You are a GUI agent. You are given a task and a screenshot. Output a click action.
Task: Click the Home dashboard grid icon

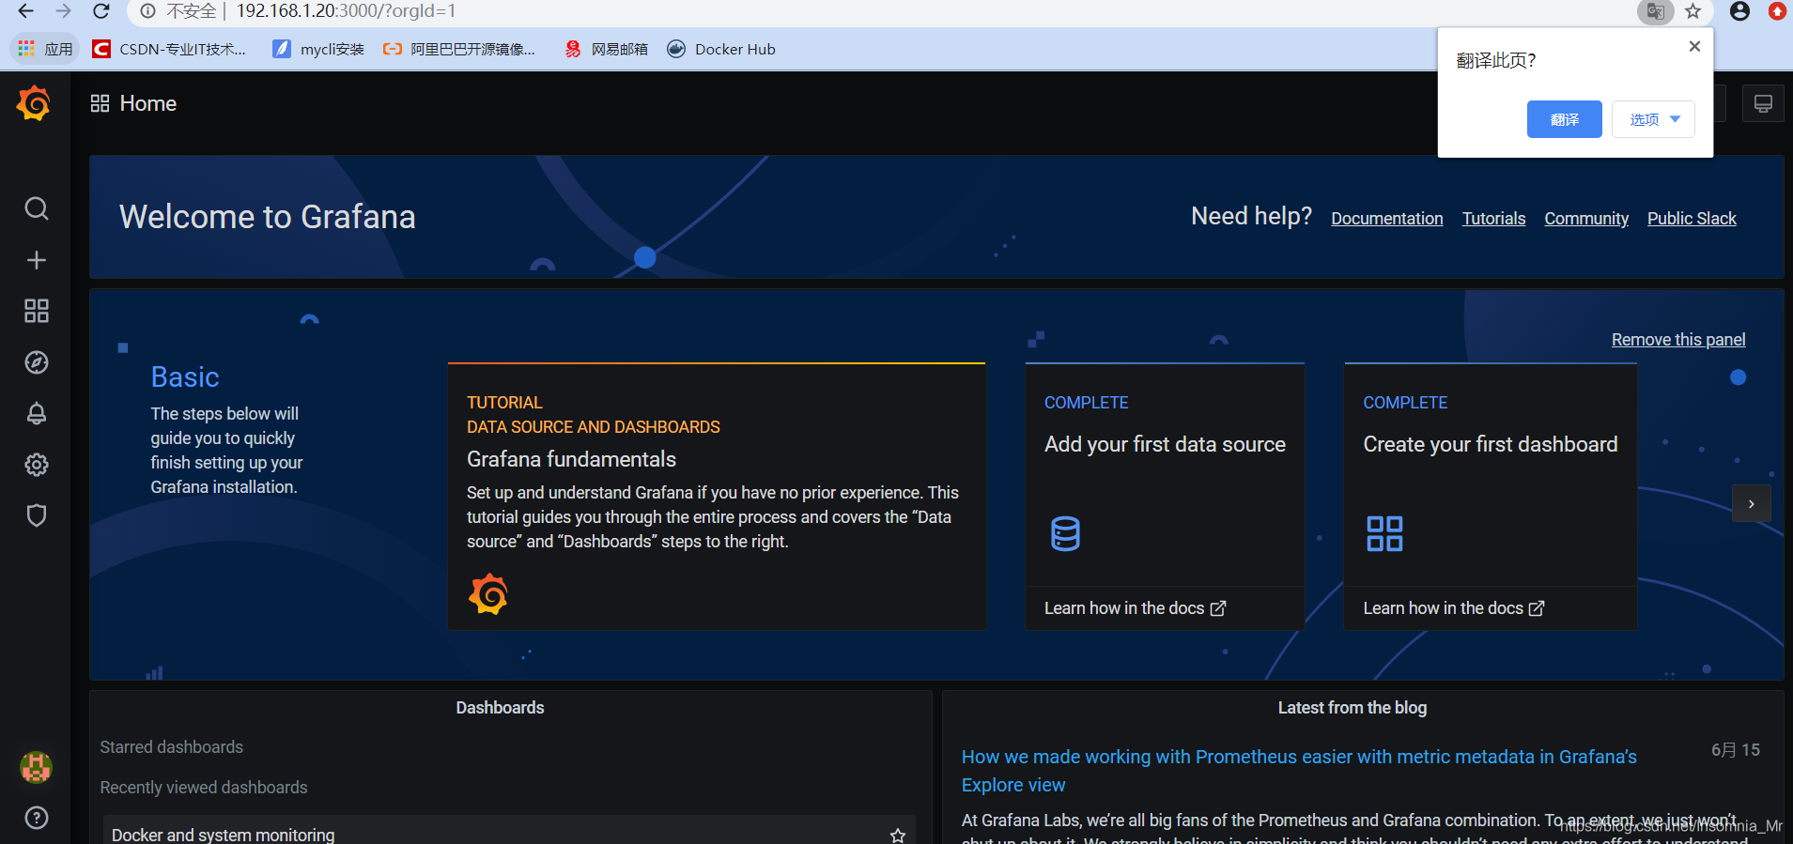pyautogui.click(x=100, y=103)
